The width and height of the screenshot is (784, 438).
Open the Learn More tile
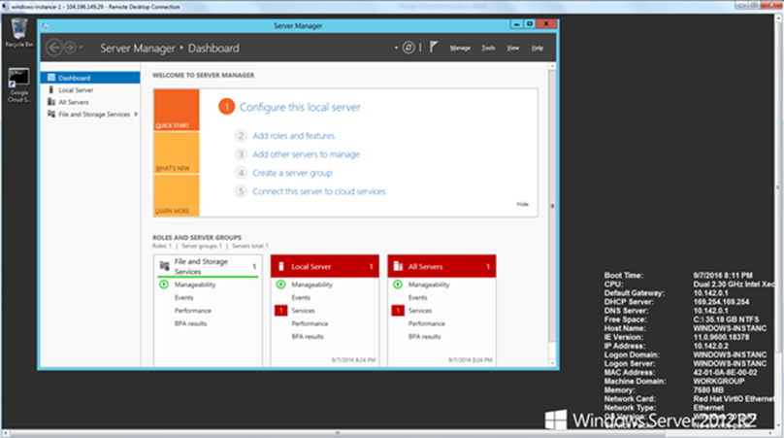[x=177, y=196]
